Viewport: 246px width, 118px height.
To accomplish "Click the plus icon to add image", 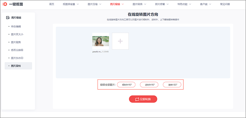I will 120,41.
